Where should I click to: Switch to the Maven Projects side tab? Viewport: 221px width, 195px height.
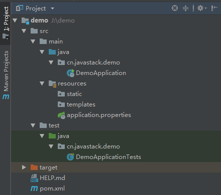(x=6, y=75)
